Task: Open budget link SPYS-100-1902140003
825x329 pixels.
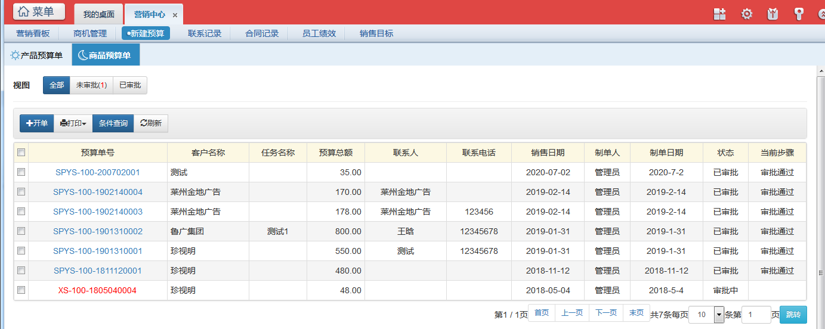Action: [98, 212]
